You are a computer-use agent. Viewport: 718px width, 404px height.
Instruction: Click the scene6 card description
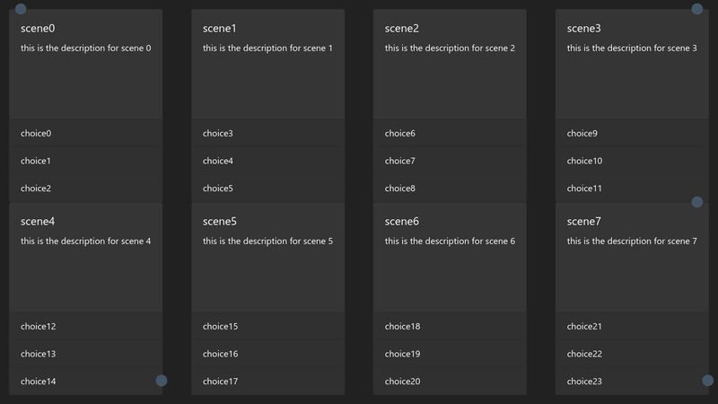[x=450, y=242]
